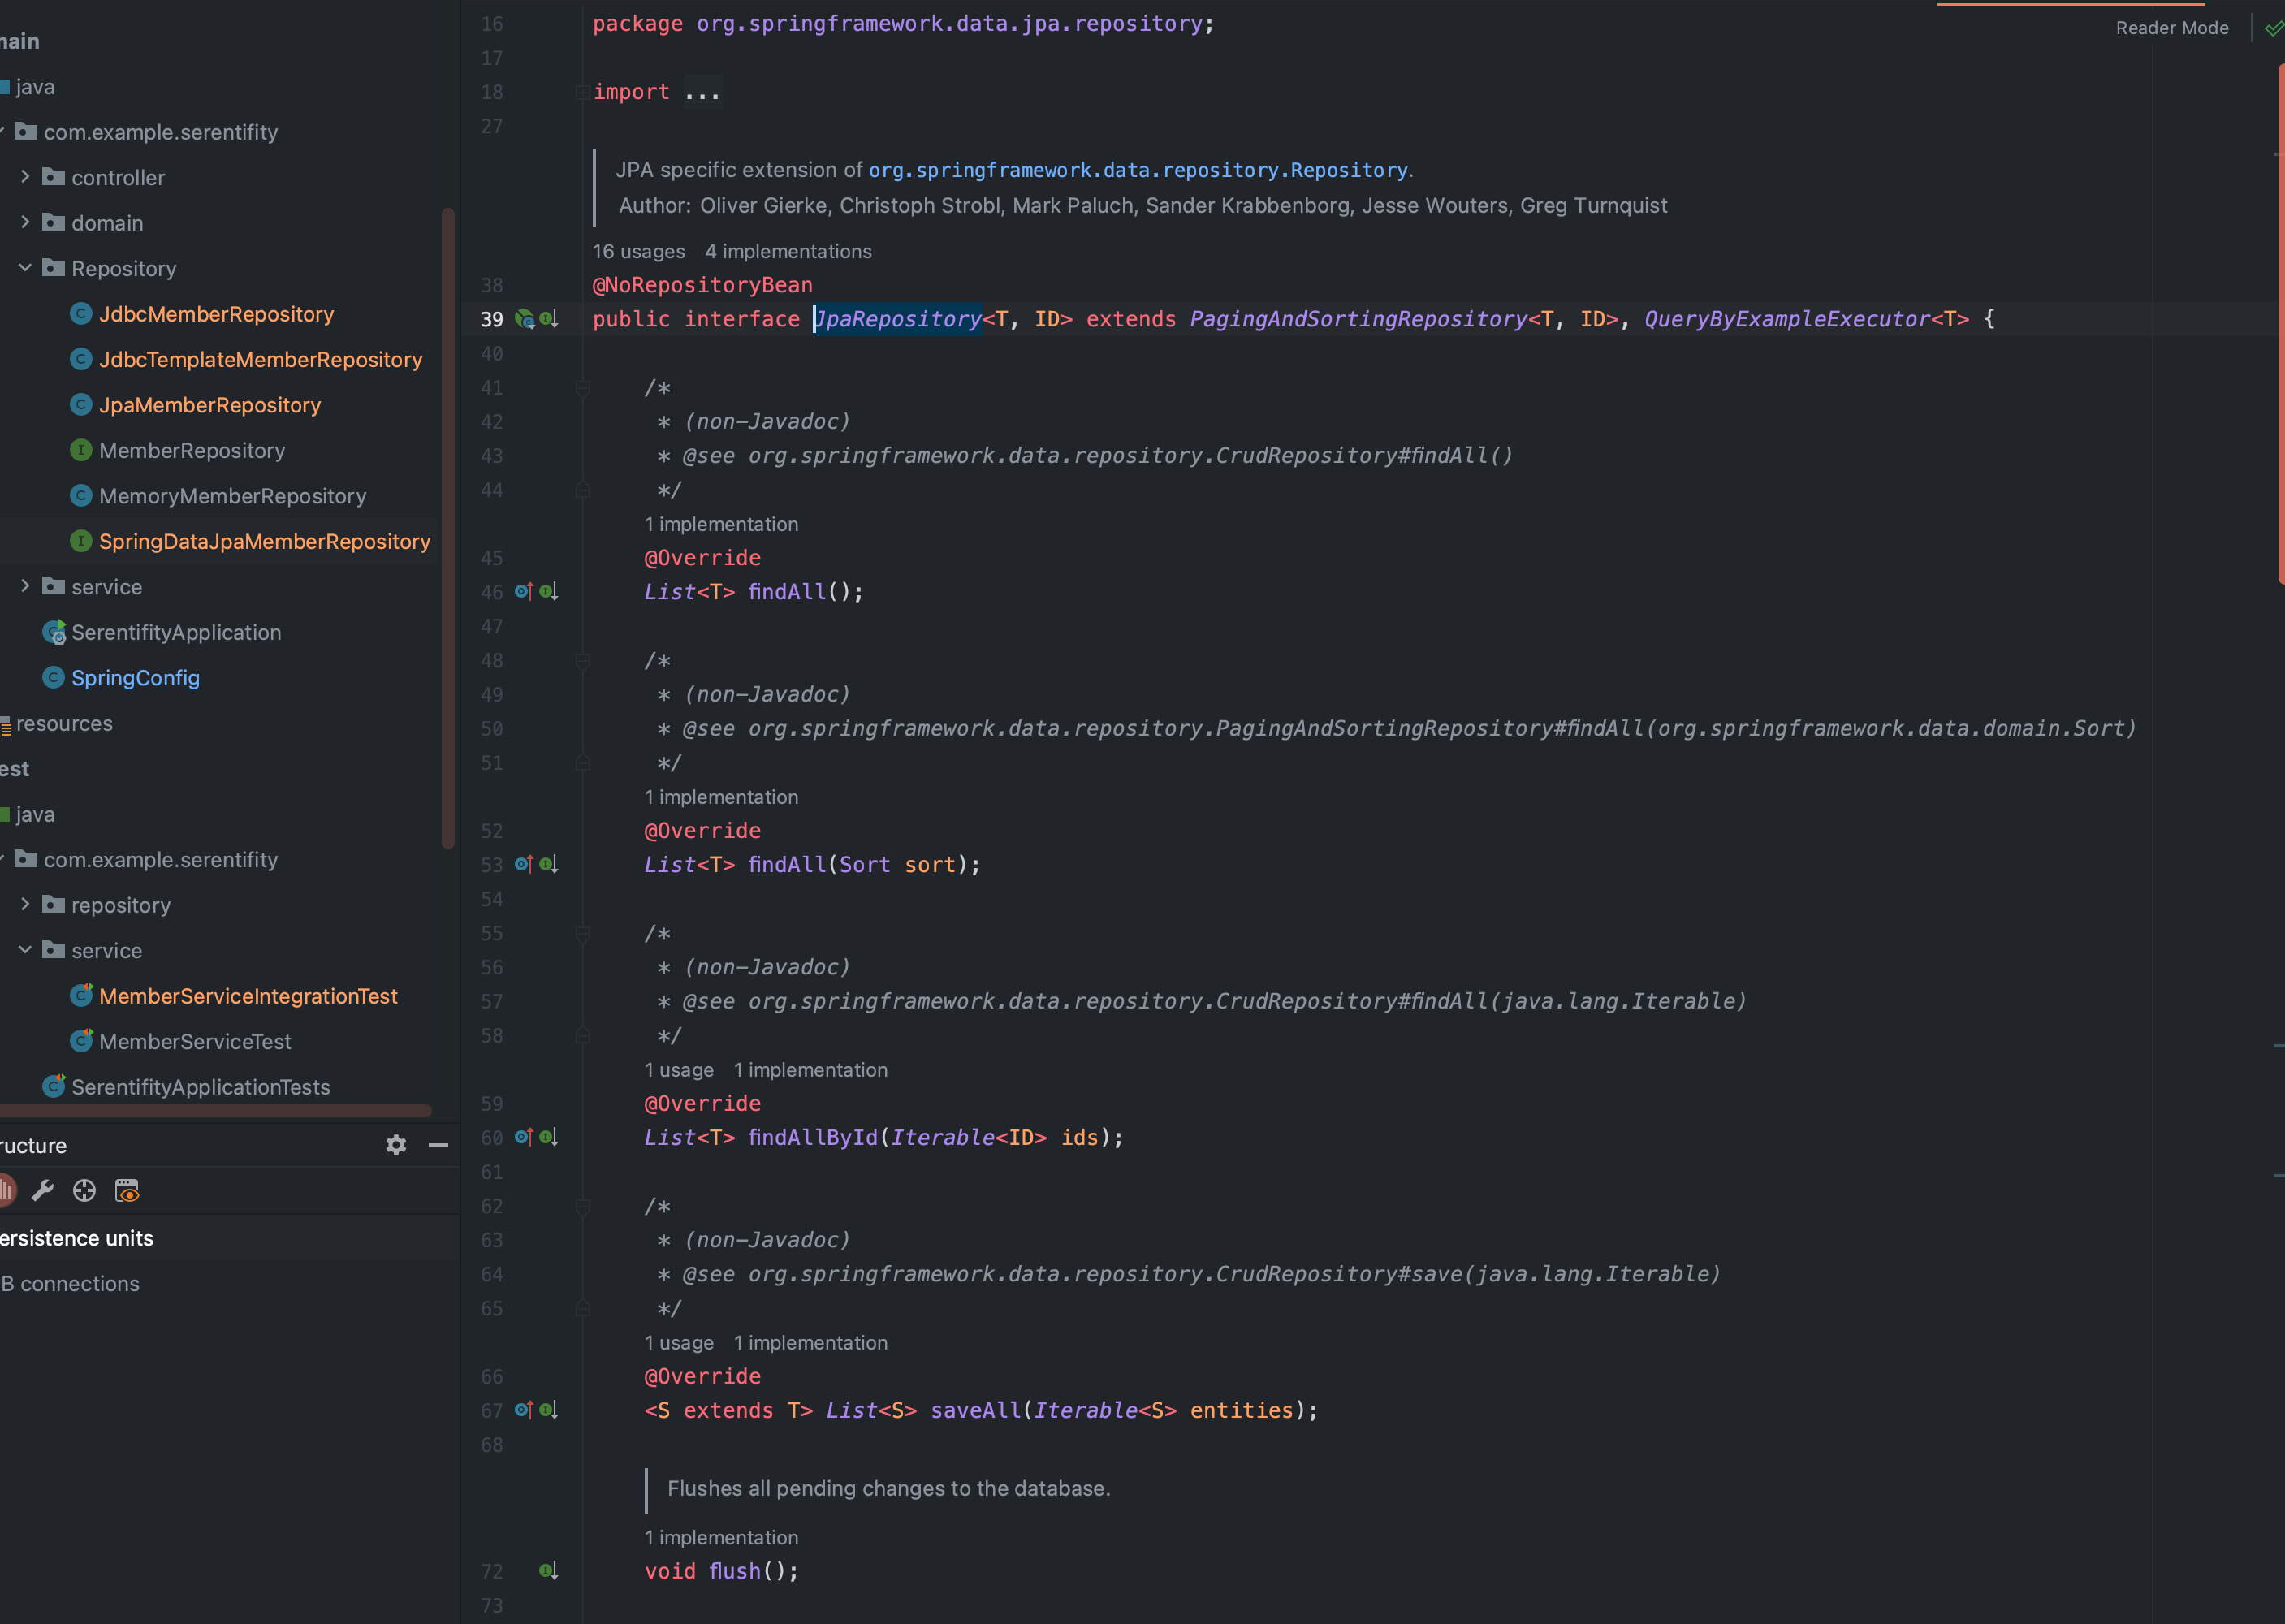Click '1 usage' hint above saveAll
This screenshot has height=1624, width=2285.
click(679, 1343)
